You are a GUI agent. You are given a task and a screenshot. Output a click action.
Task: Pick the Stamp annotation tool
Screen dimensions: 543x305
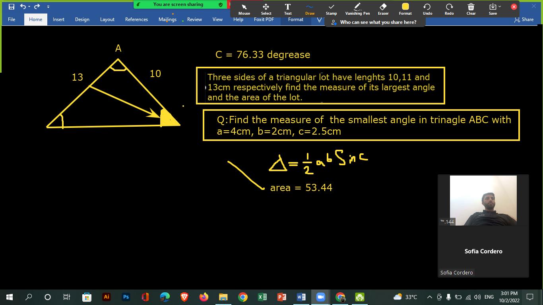[331, 9]
